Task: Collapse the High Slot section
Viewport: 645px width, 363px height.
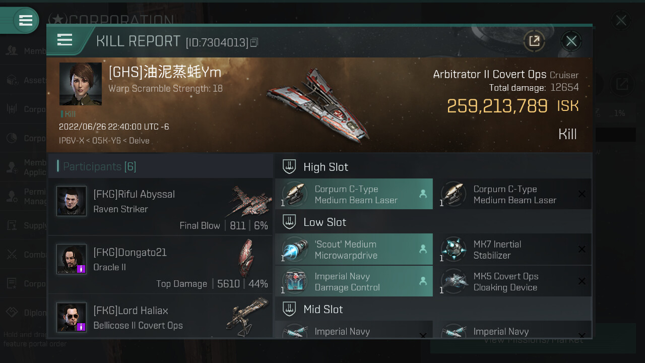Action: [x=433, y=166]
